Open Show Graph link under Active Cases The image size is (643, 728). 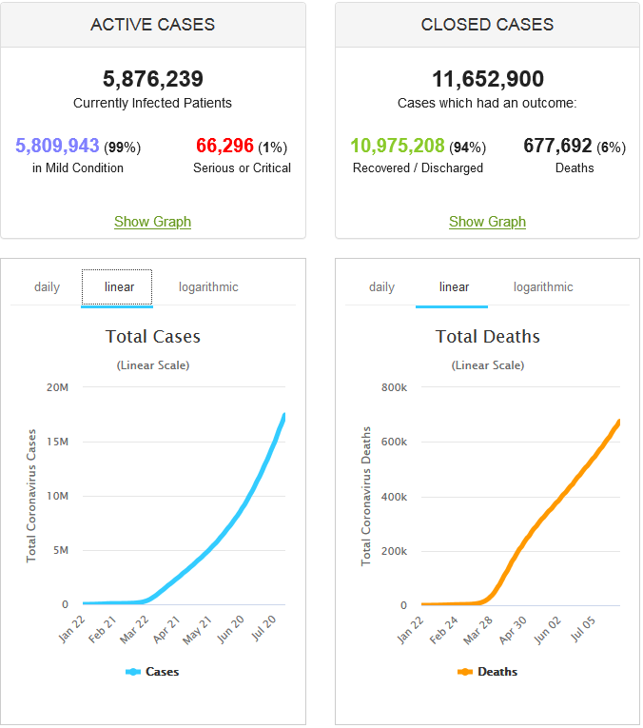point(152,222)
